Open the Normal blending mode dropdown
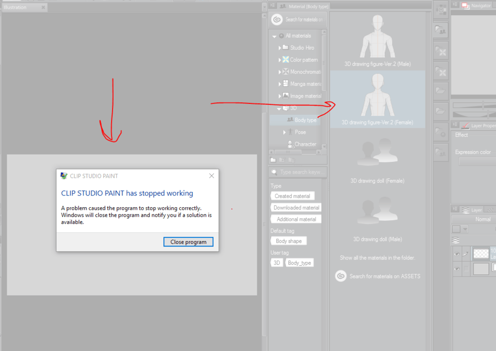Screen dimensions: 496x351 pyautogui.click(x=474, y=219)
